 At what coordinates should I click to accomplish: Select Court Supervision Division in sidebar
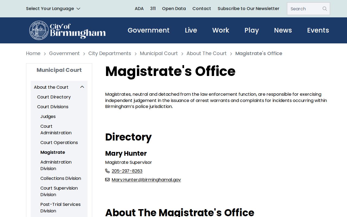pyautogui.click(x=59, y=191)
